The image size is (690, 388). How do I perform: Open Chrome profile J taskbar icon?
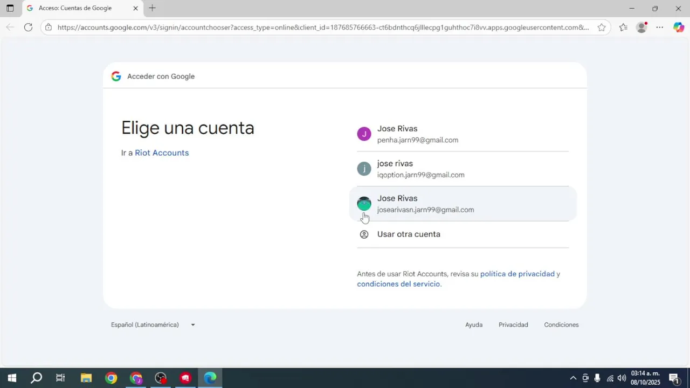tap(136, 378)
